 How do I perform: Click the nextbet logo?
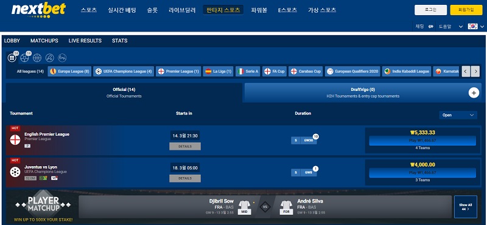[38, 10]
